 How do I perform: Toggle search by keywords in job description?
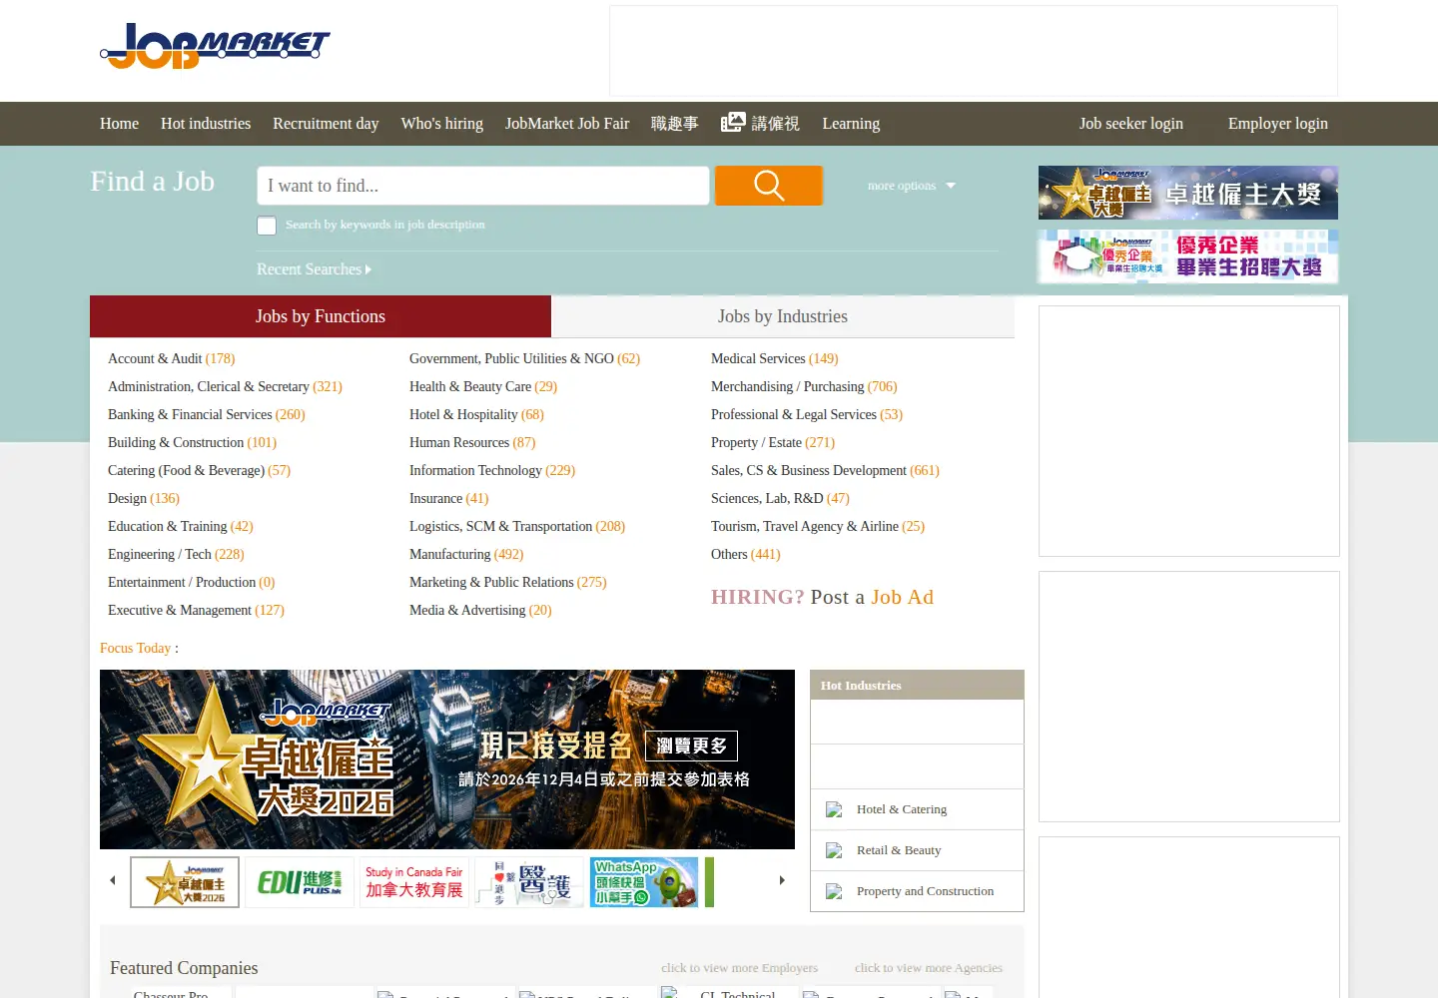pyautogui.click(x=267, y=226)
